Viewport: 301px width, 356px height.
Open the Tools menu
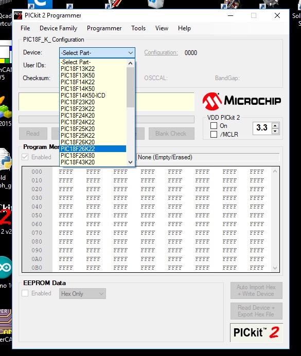[138, 28]
